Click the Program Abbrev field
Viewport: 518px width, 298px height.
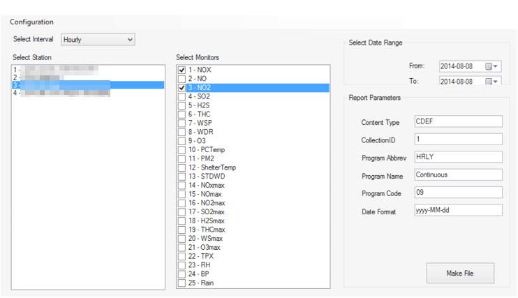pyautogui.click(x=457, y=157)
